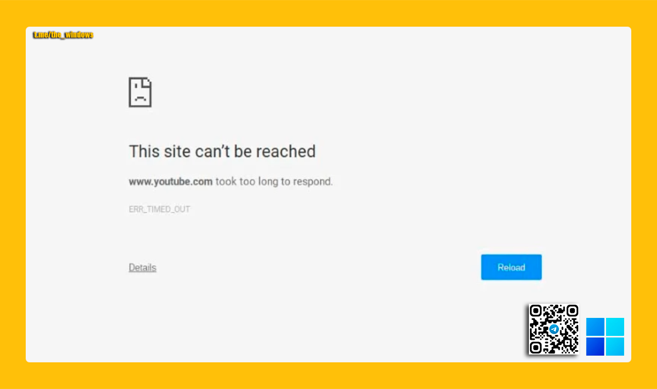Click the QR code's top-left finder square
The height and width of the screenshot is (389, 657).
(x=536, y=312)
